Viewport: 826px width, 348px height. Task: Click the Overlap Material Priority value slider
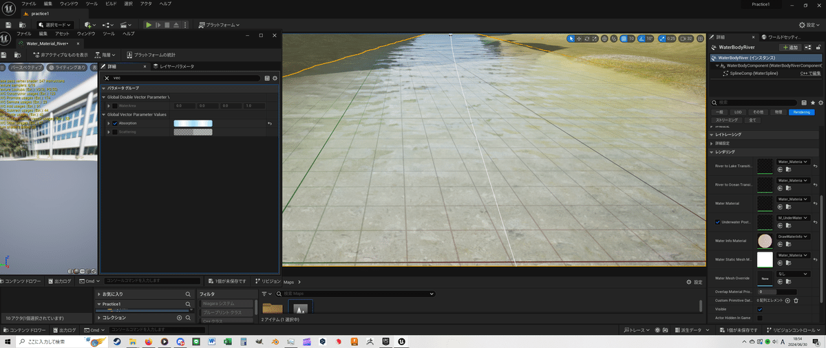pyautogui.click(x=776, y=292)
